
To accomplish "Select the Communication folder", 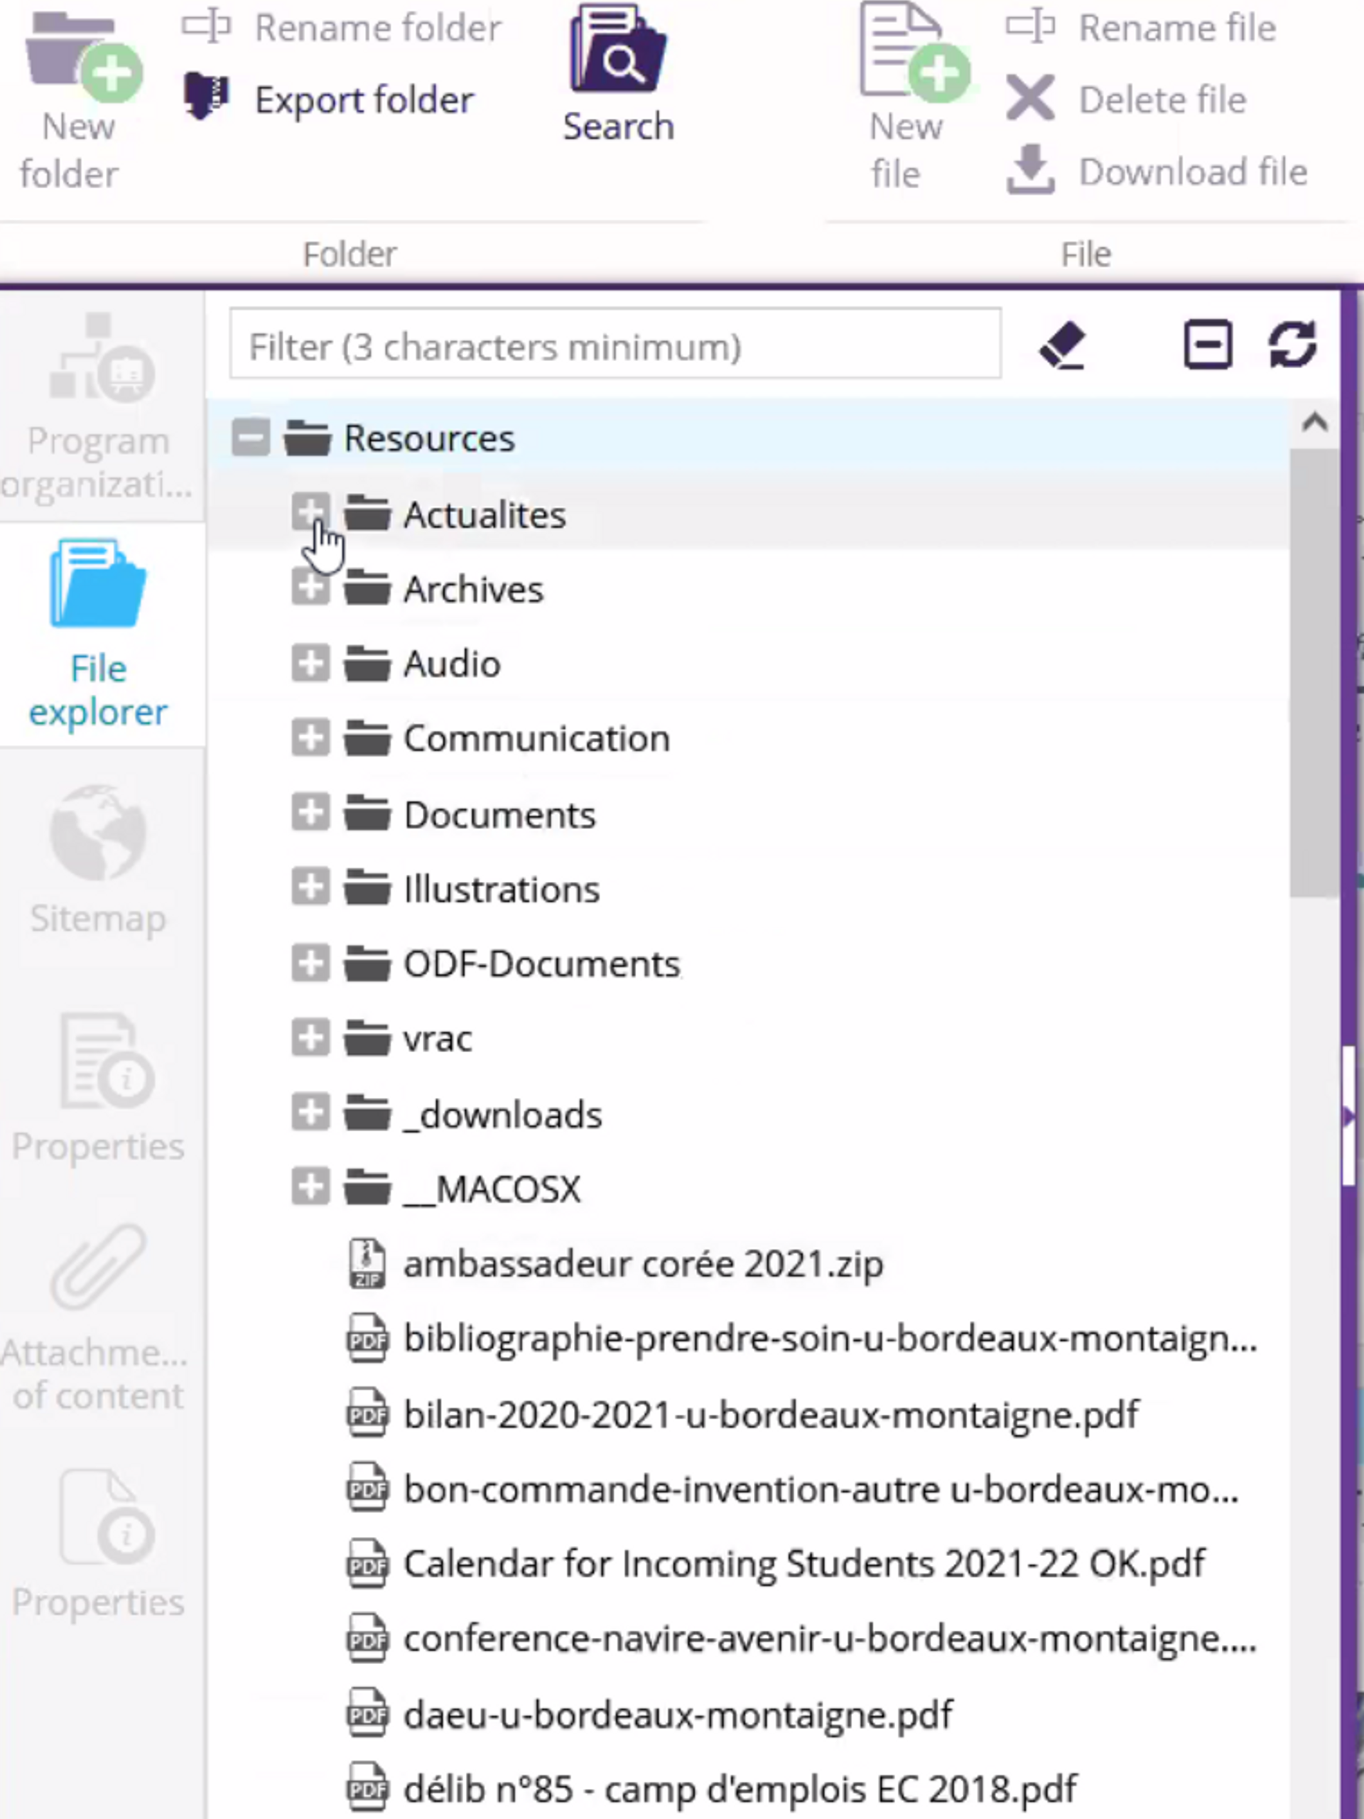I will 536,739.
